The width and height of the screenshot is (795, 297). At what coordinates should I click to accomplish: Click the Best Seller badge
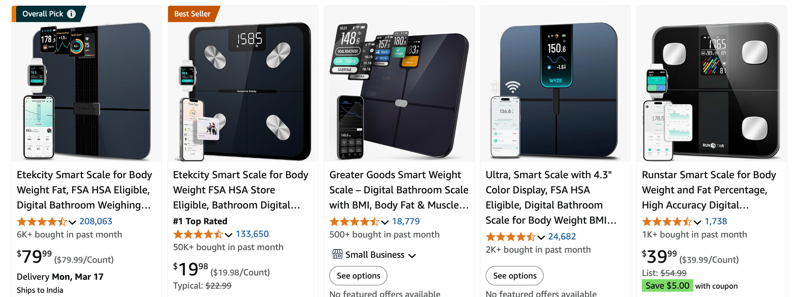click(193, 13)
